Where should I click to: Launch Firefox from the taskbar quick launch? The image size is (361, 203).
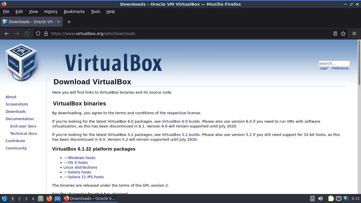49,198
